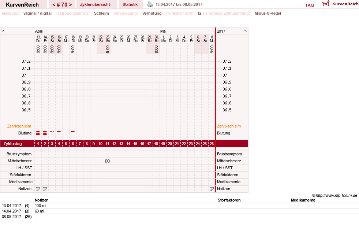Screen dimensions: 359x229
Task: Click the 2017 year label
Action: [221, 31]
